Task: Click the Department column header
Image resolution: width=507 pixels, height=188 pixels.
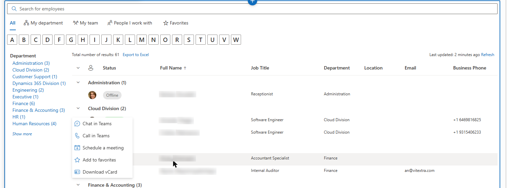Action: click(337, 68)
